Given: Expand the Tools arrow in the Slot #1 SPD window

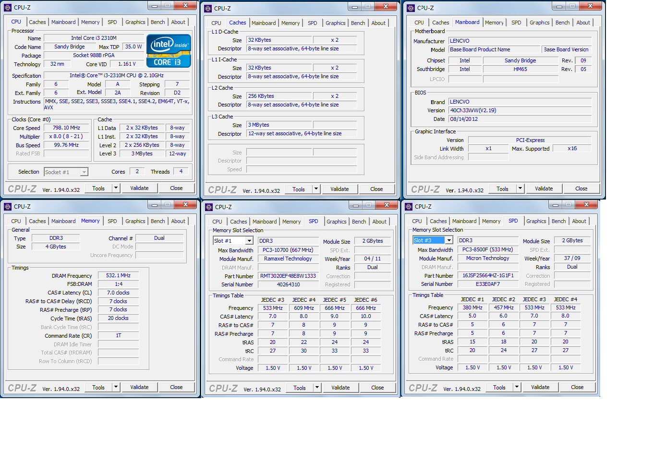Looking at the screenshot, I should click(x=317, y=388).
